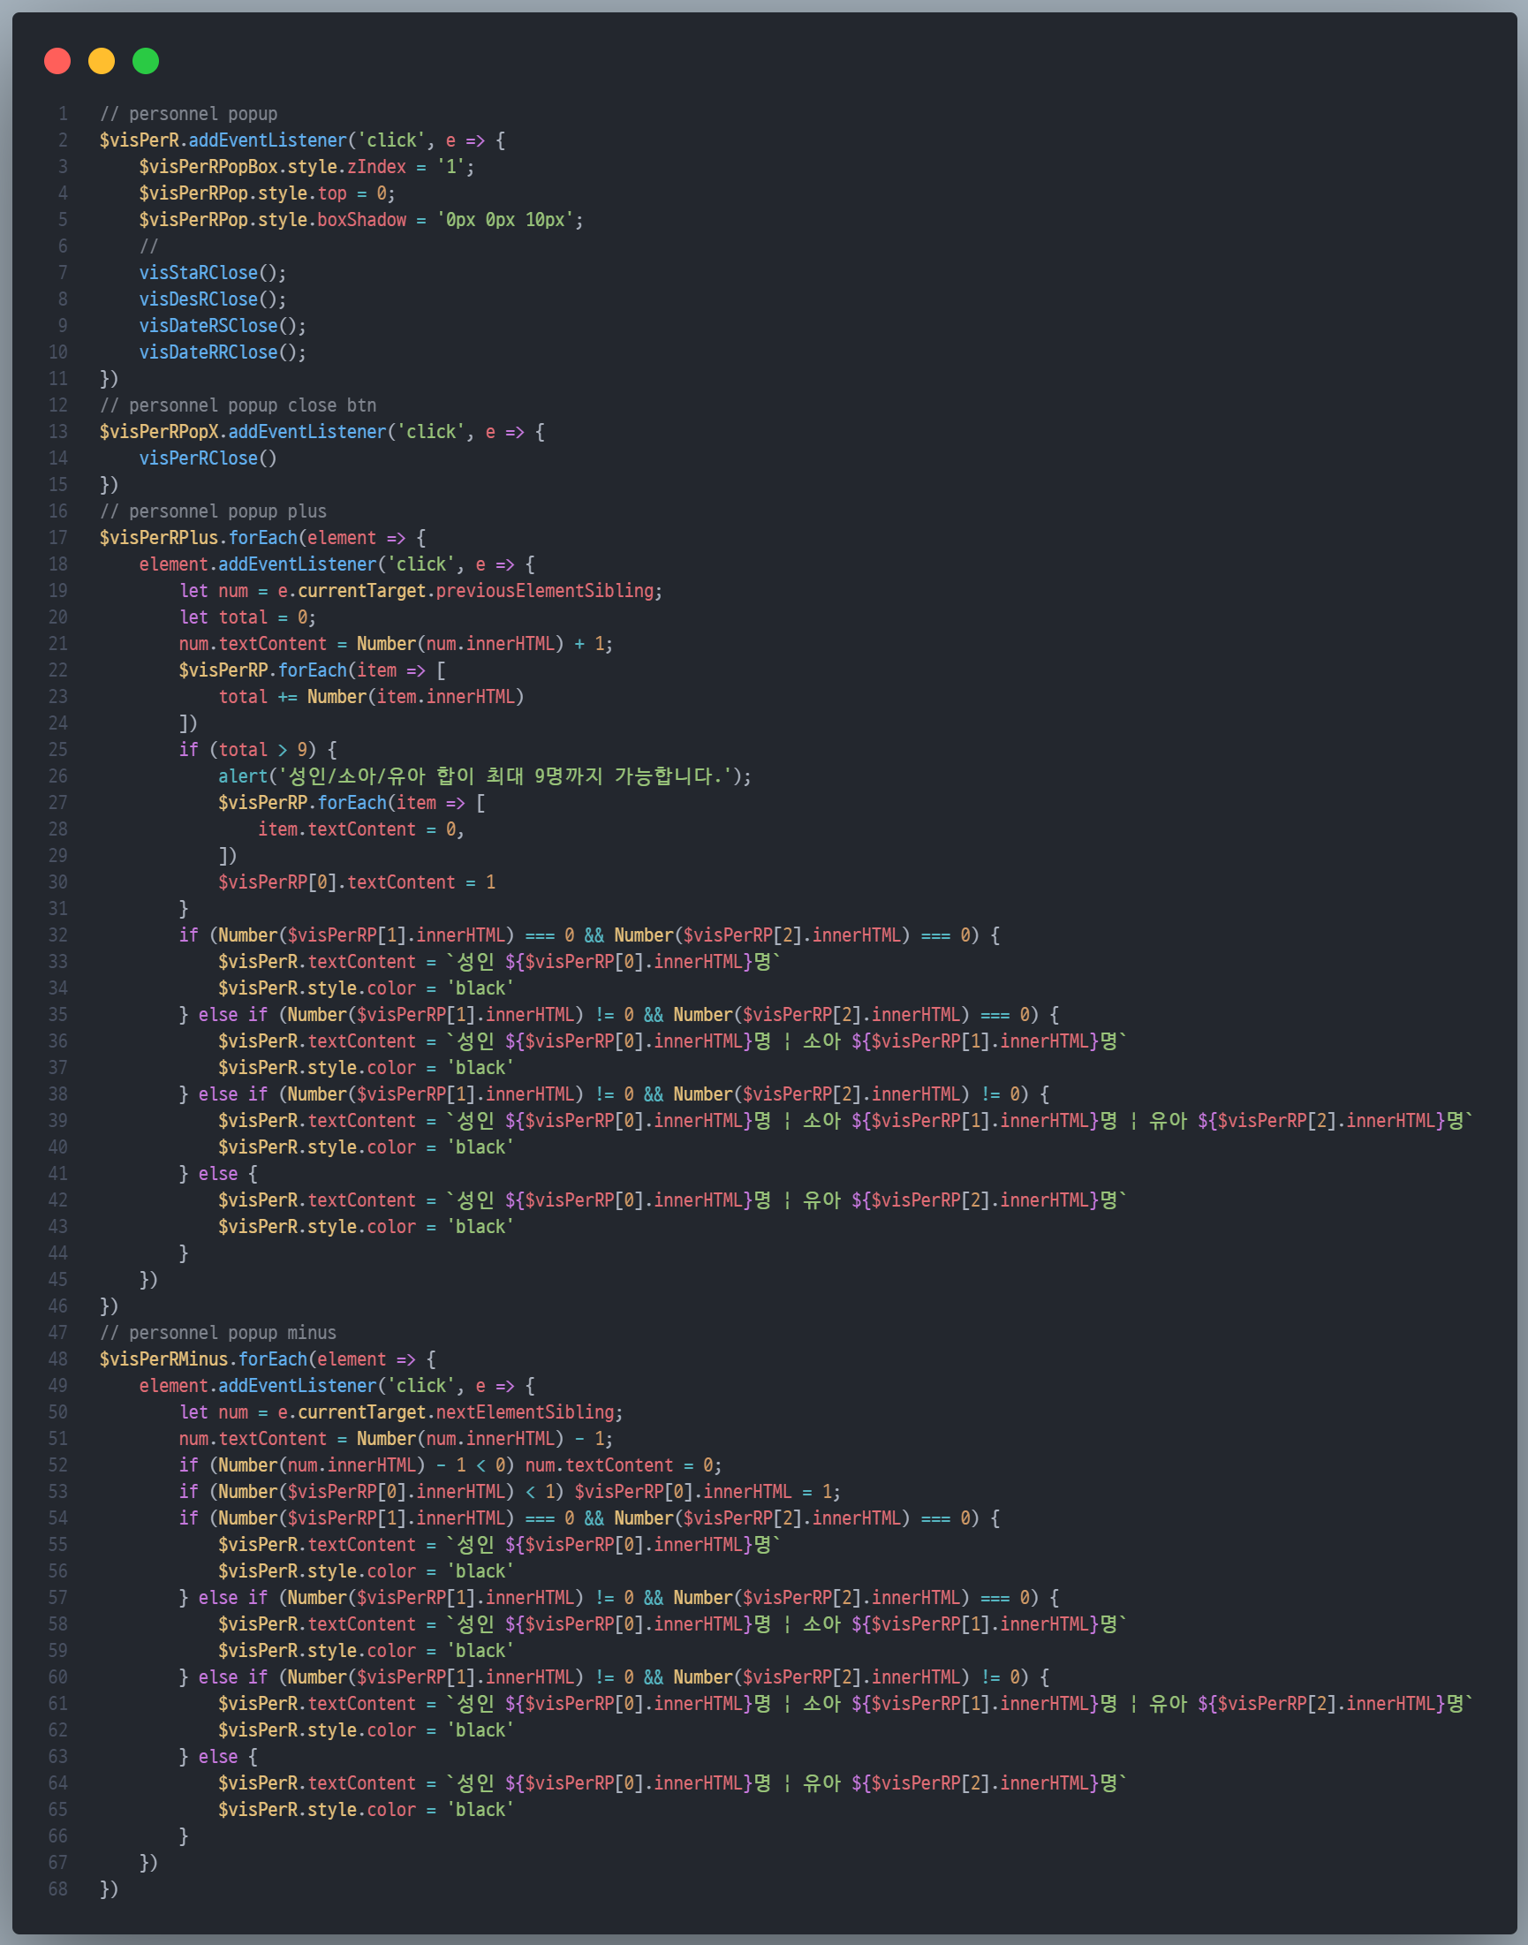Click the 'let total = 0;' line

click(x=247, y=617)
